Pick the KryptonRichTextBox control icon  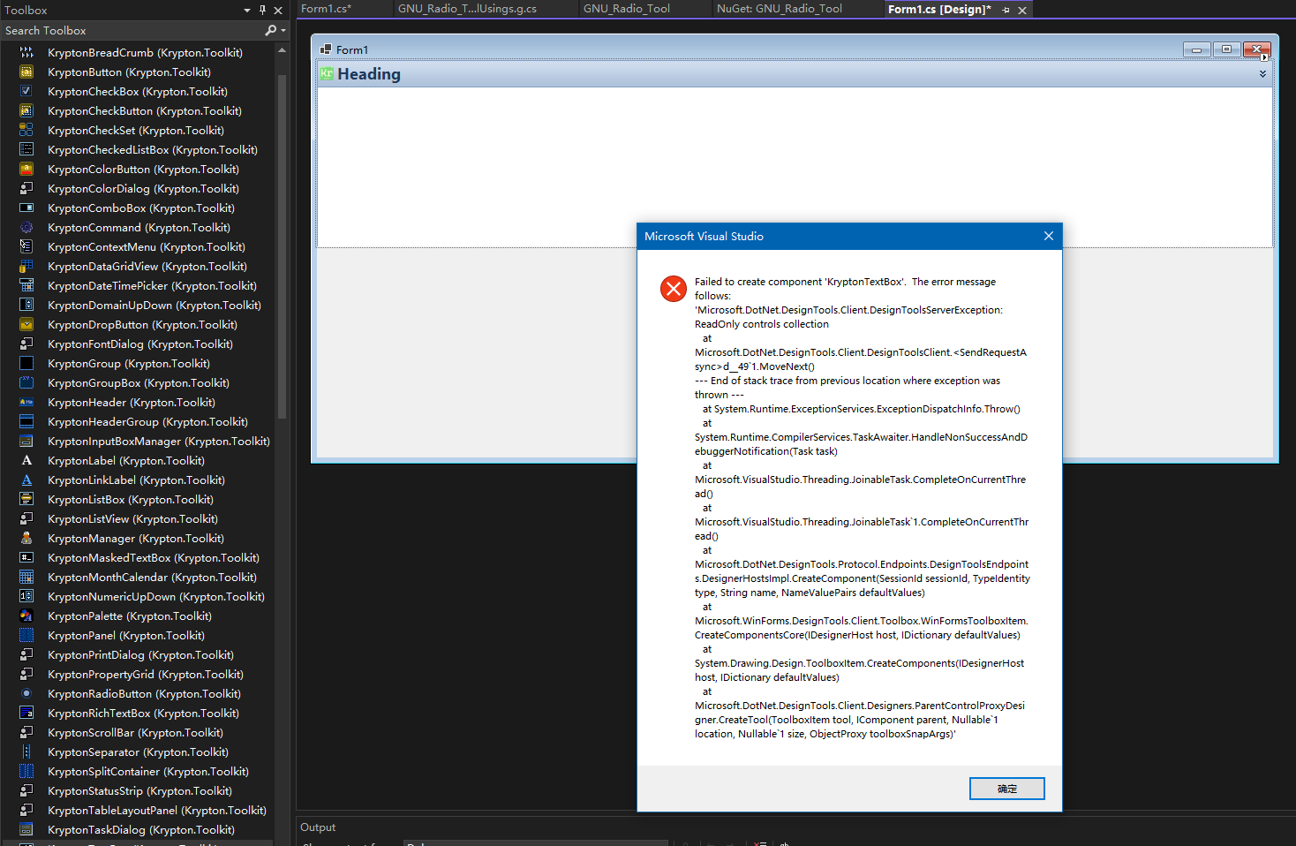[x=25, y=713]
